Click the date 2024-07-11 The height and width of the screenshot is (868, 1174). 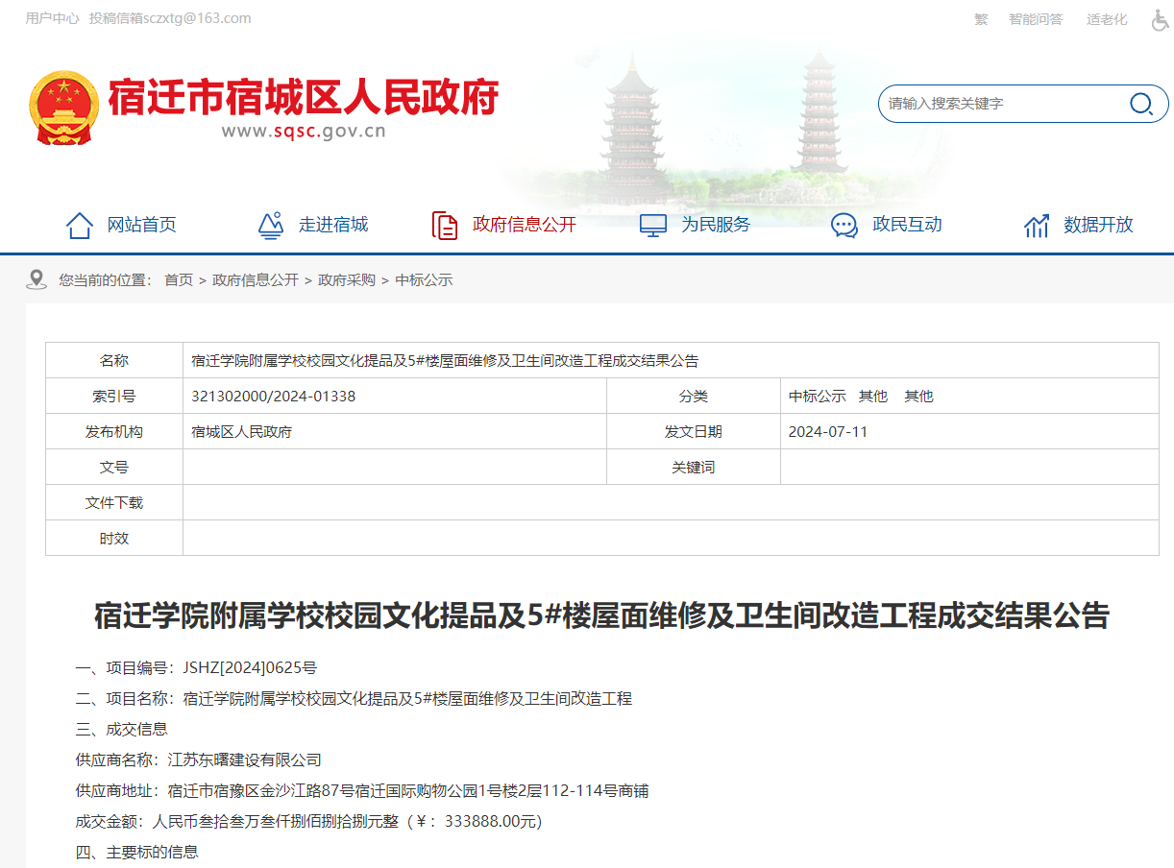point(828,432)
